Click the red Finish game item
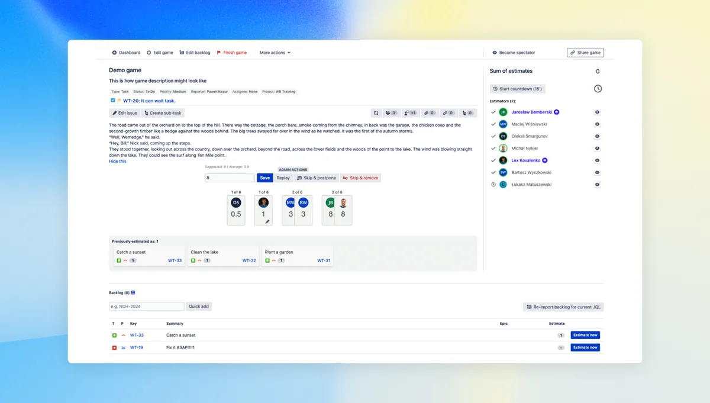 [231, 53]
